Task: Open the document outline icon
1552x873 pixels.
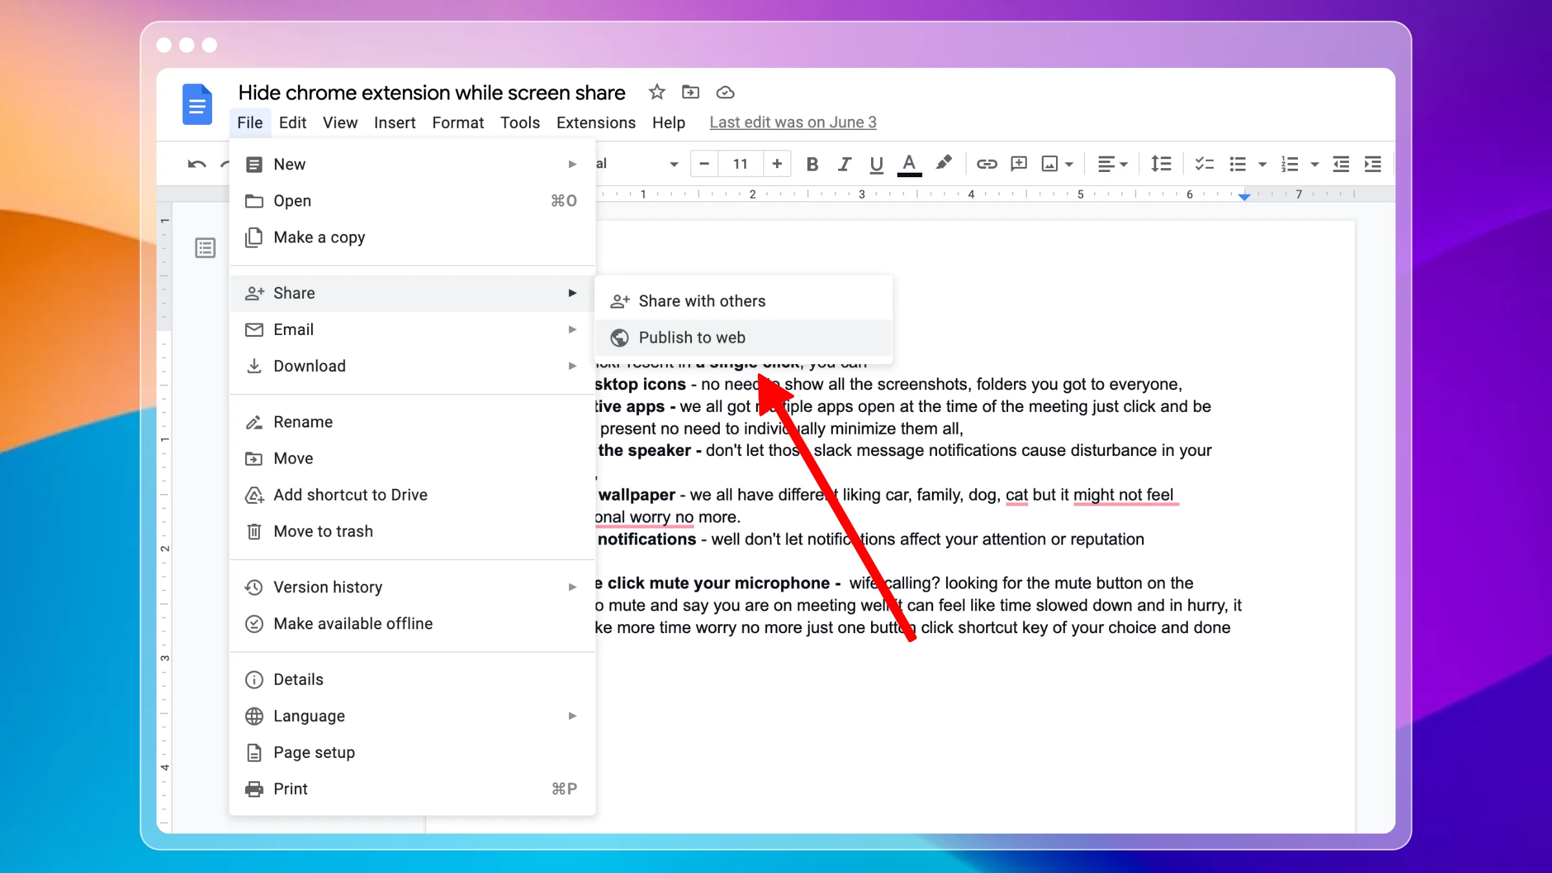Action: tap(205, 248)
